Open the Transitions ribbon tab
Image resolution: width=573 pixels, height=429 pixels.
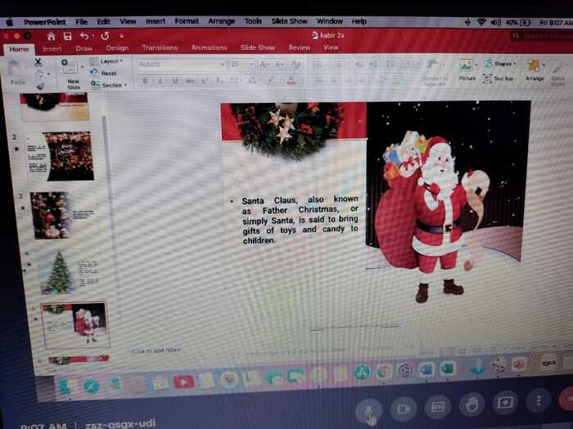[x=160, y=47]
